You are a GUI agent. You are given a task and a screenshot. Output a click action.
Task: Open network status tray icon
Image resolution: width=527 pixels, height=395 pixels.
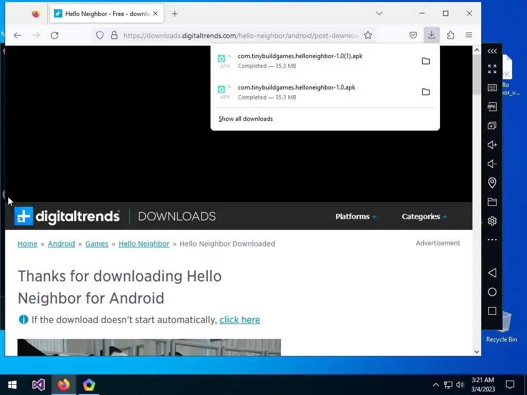point(448,385)
